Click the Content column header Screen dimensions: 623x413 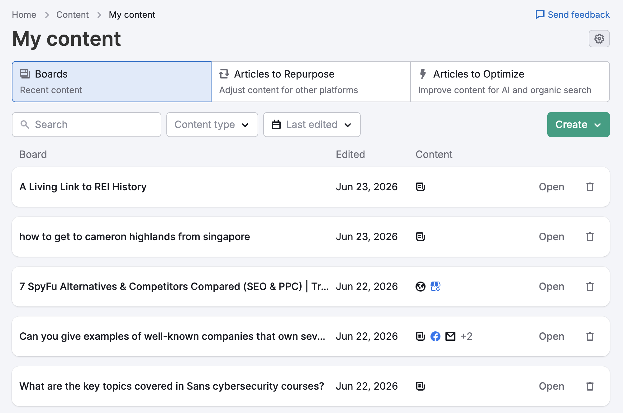[x=434, y=154]
